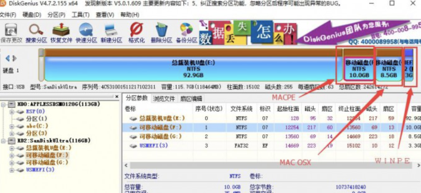Expand the ESP(0) tree node
421x193 pixels.
point(12,112)
